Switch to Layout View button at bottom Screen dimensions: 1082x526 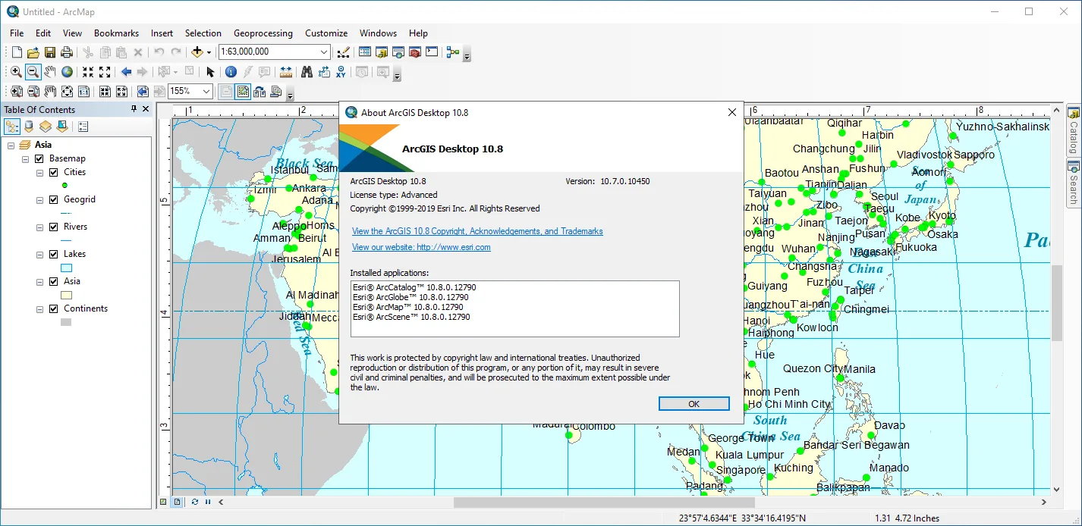click(177, 502)
